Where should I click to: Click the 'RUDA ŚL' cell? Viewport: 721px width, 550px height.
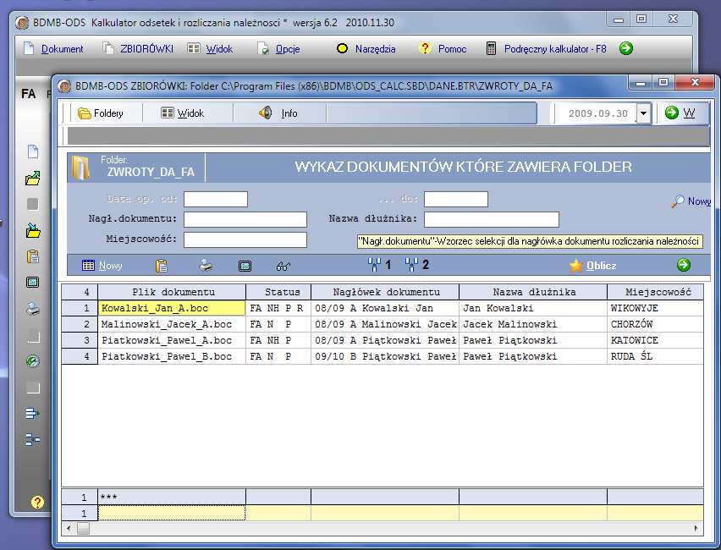[655, 356]
